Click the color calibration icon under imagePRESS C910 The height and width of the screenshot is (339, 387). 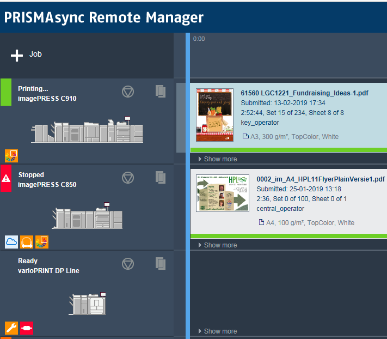(x=11, y=156)
